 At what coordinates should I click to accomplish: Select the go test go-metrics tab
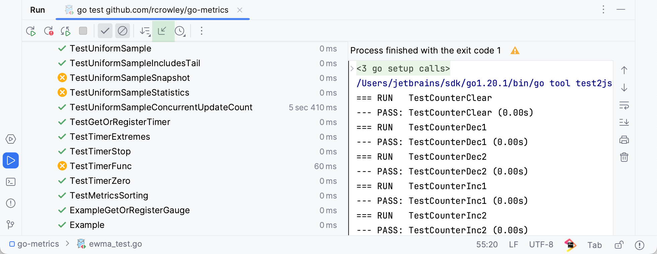click(x=152, y=10)
